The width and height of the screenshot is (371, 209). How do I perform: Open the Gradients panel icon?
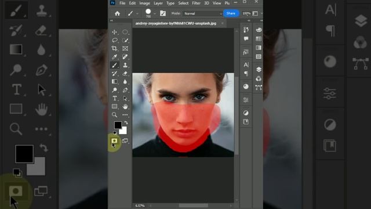[259, 48]
